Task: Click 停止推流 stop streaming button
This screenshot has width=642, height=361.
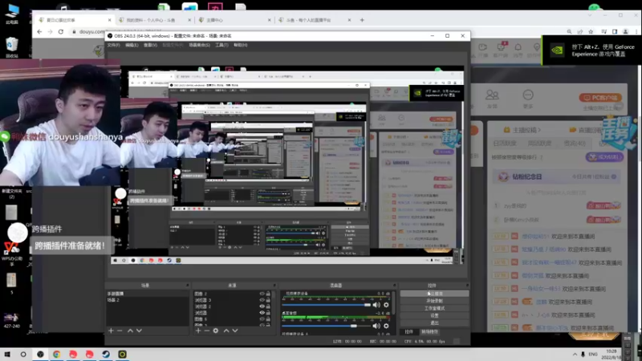Action: [x=434, y=294]
